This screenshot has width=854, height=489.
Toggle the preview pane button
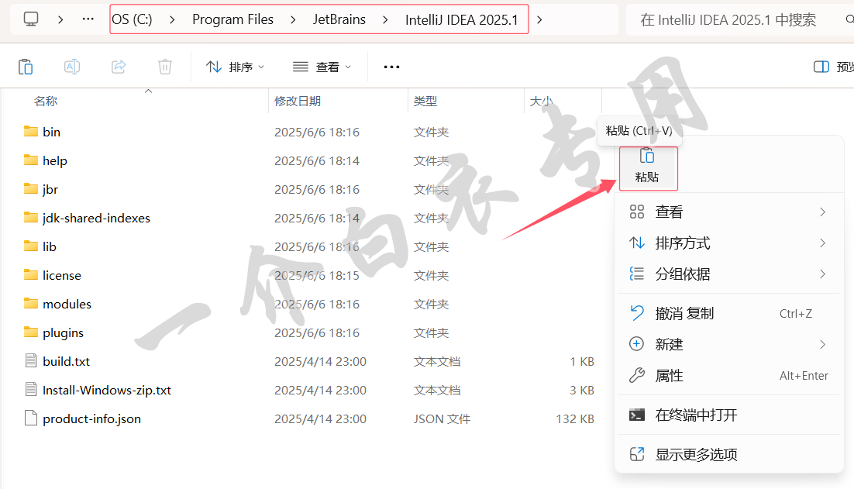tap(821, 67)
